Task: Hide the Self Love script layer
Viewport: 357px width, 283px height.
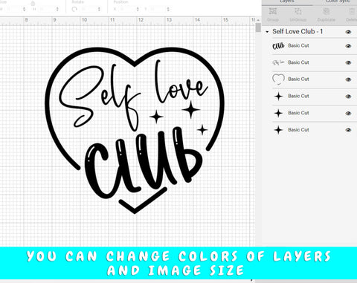Action: click(x=348, y=62)
